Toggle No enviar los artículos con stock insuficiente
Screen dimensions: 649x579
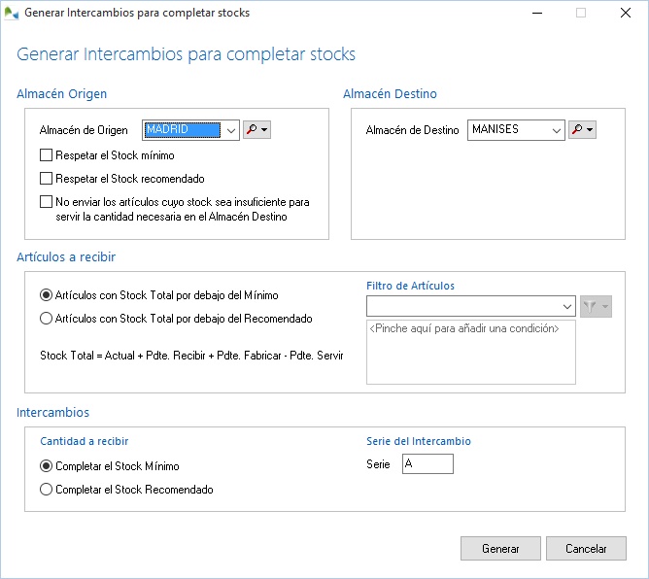(x=46, y=202)
